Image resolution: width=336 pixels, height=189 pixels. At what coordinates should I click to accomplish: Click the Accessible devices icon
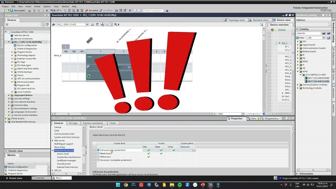click(x=116, y=10)
